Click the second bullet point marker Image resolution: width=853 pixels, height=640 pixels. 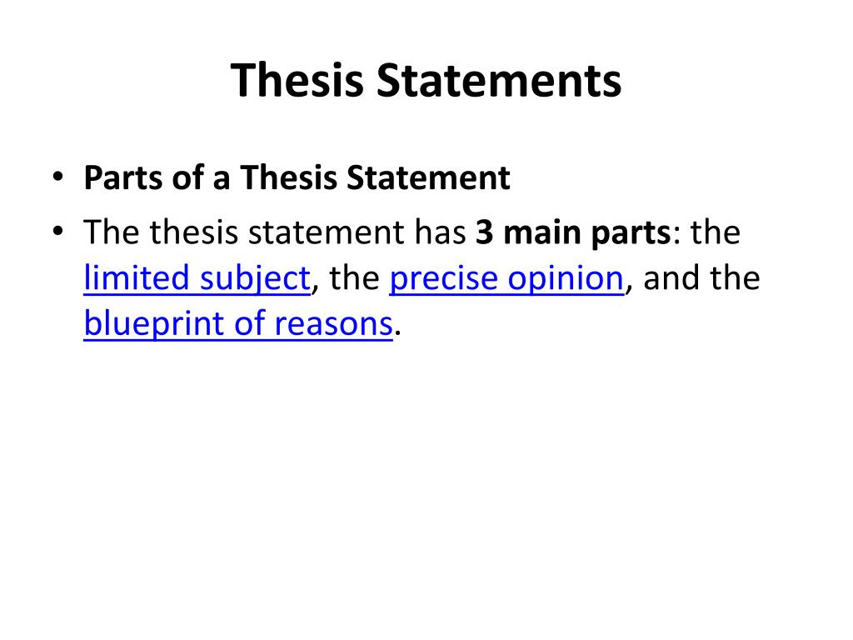tap(57, 232)
